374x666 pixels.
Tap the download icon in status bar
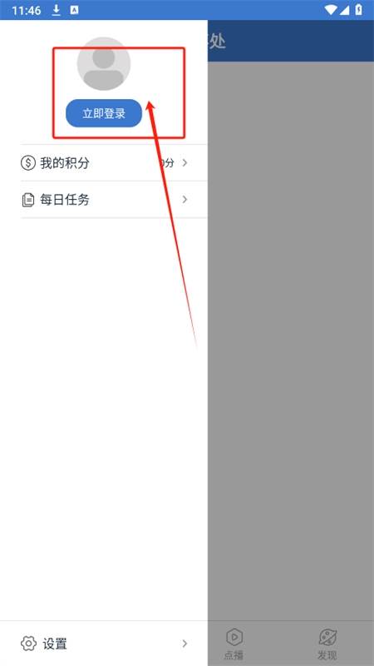(57, 10)
